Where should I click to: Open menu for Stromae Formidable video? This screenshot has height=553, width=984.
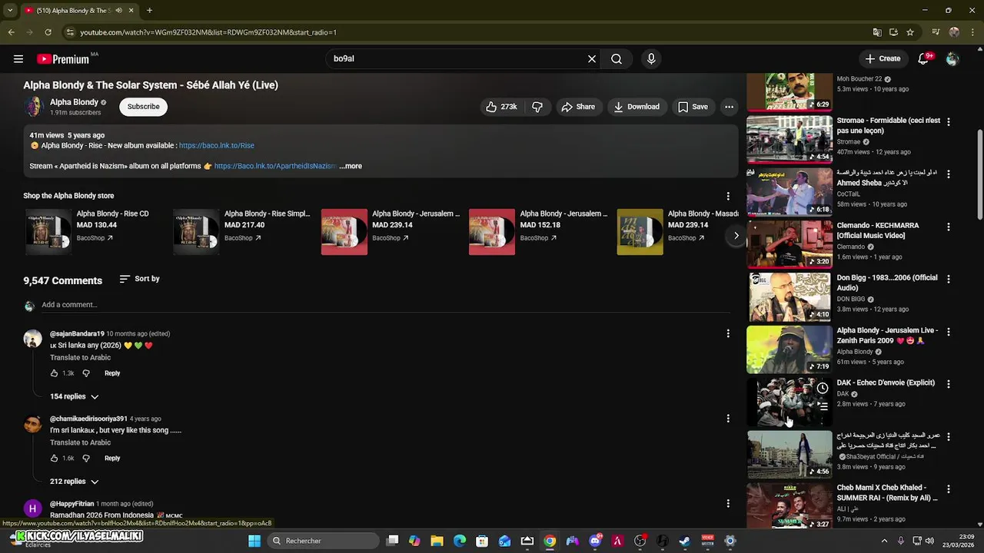coord(949,121)
